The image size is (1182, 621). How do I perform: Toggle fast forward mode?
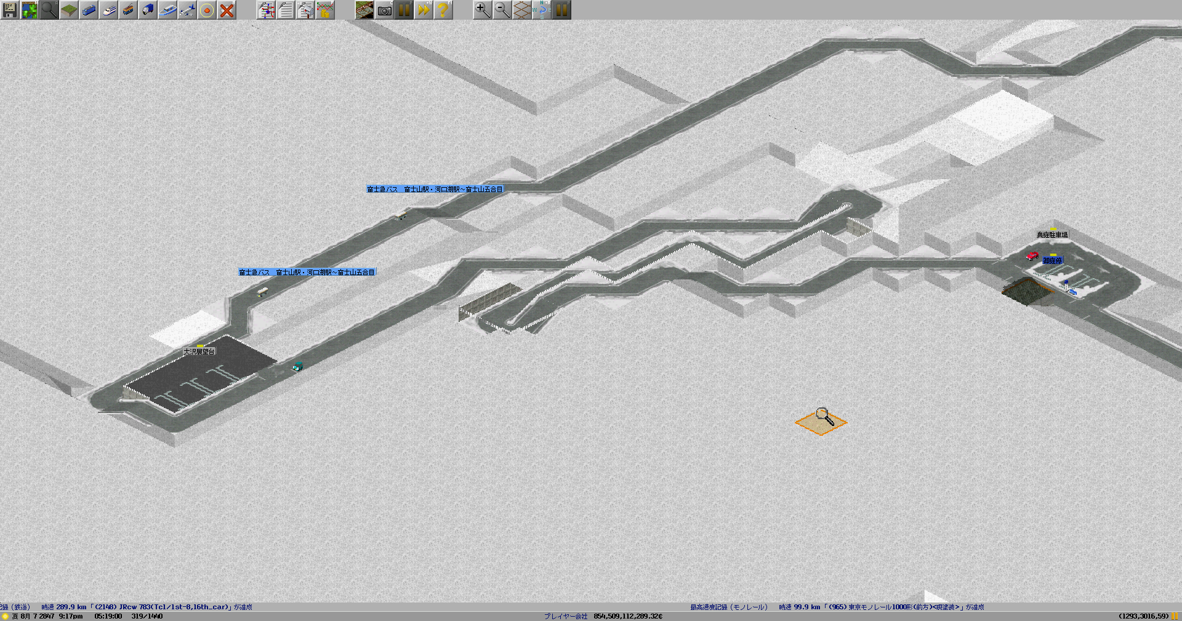[424, 10]
